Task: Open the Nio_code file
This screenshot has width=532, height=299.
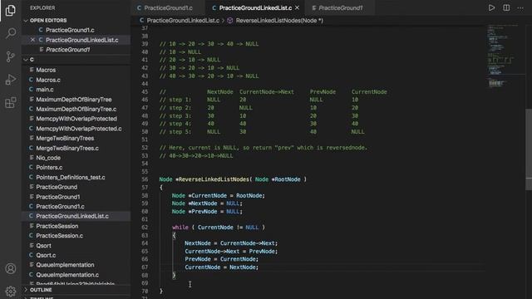Action: point(48,158)
